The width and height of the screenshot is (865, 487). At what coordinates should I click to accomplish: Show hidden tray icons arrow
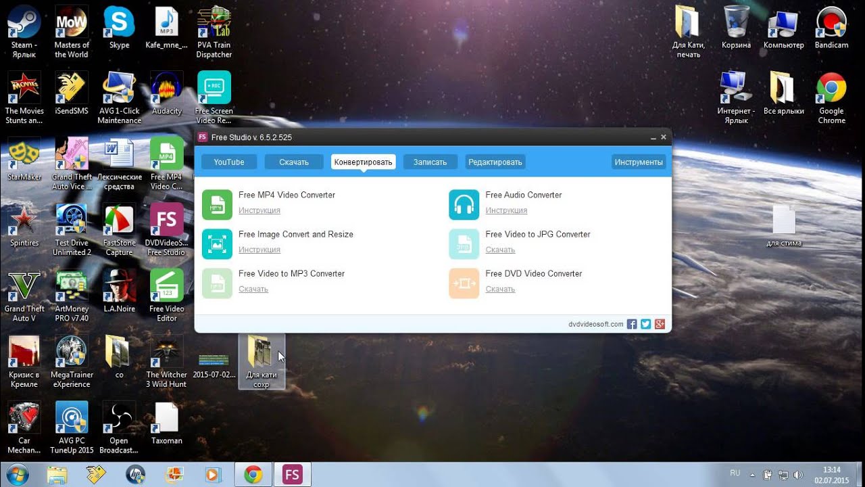coord(754,475)
